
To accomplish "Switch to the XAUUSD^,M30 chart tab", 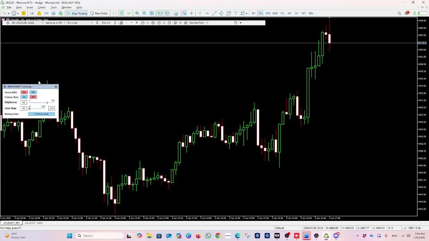I will coord(34,223).
